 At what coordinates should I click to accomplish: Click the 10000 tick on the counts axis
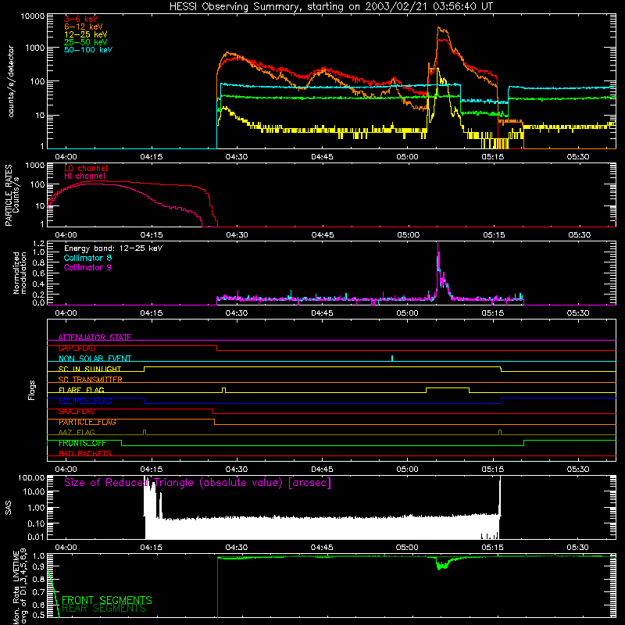click(x=33, y=16)
